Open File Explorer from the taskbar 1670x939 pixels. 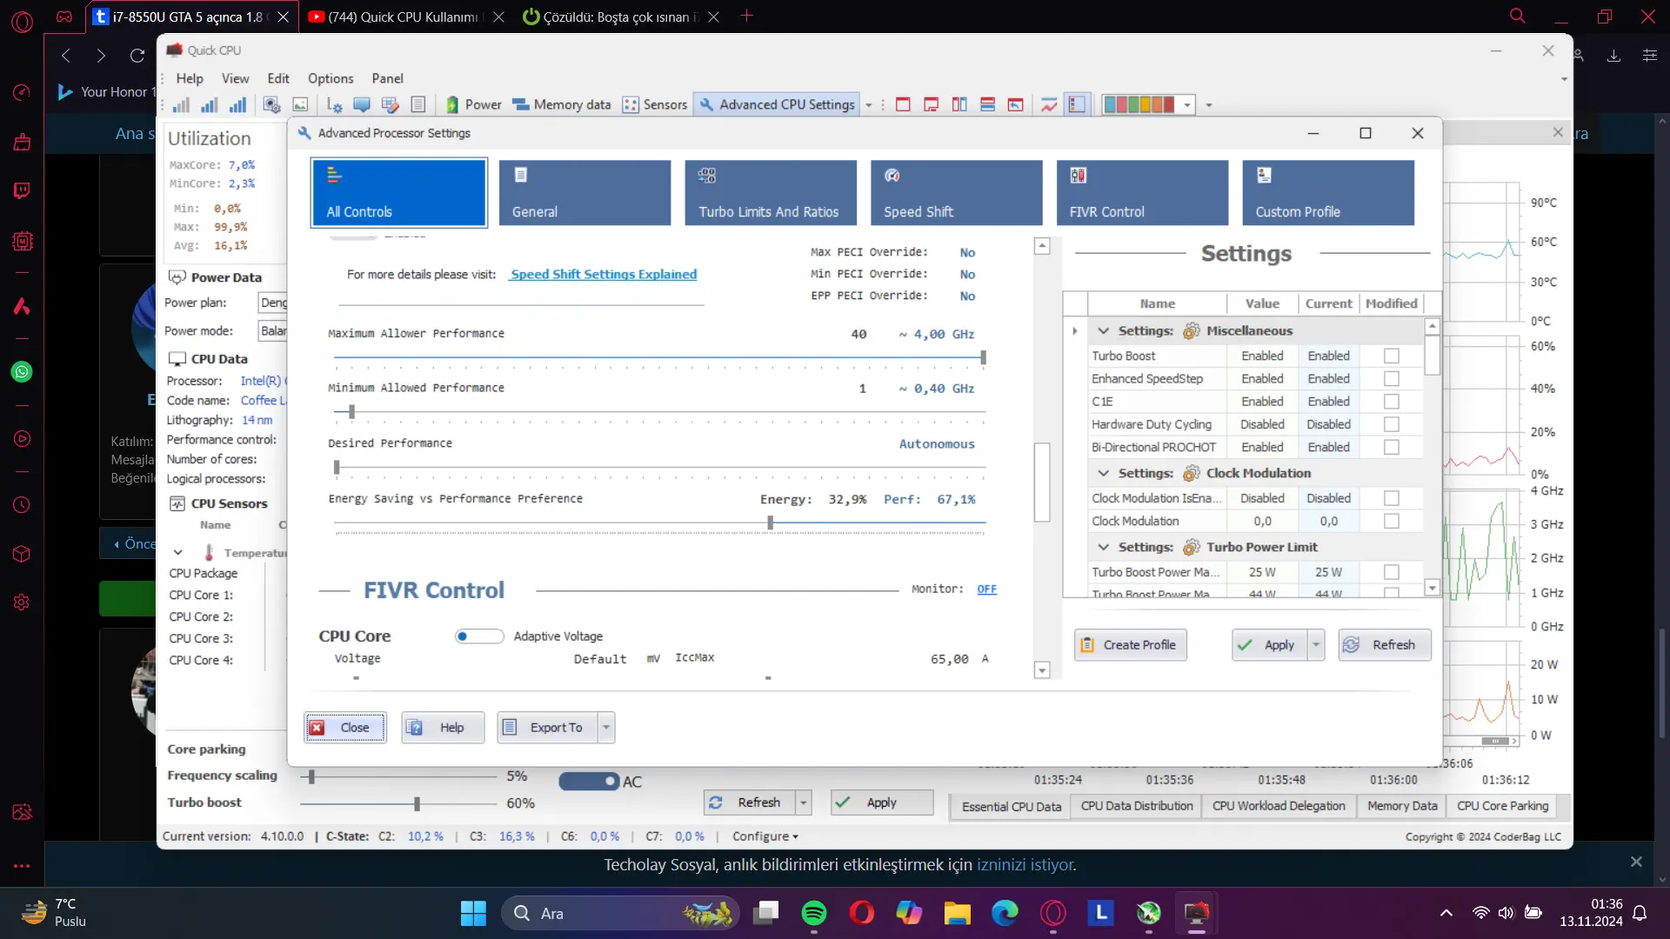point(957,913)
